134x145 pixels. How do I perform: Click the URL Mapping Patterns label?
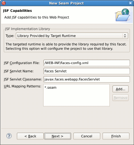22,86
